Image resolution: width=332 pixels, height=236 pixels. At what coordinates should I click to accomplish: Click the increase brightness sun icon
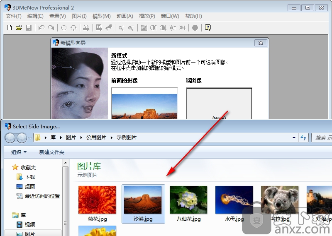coord(173,28)
